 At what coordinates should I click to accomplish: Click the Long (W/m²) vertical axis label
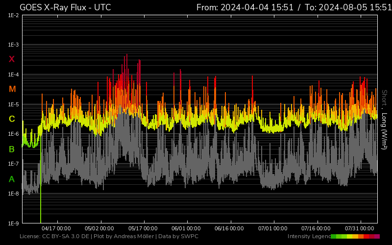[x=385, y=132]
